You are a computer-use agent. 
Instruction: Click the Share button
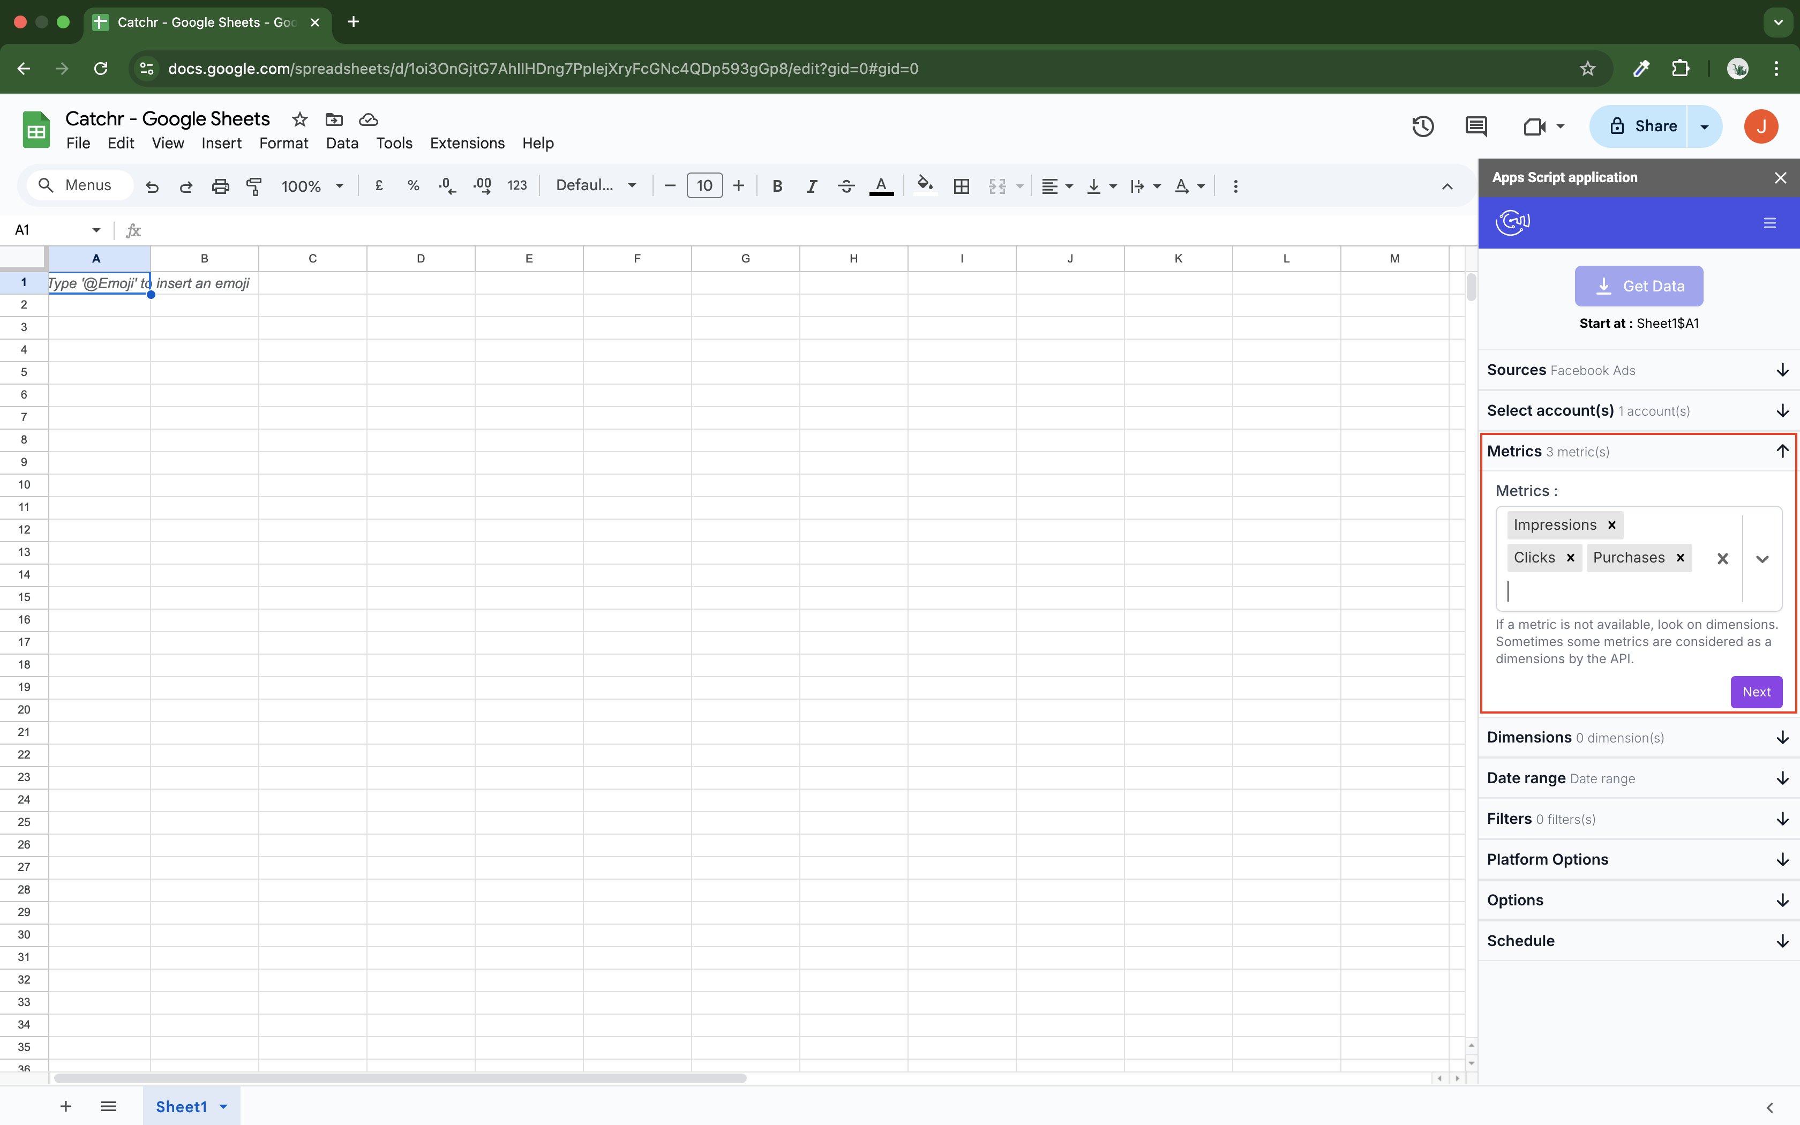click(1639, 126)
